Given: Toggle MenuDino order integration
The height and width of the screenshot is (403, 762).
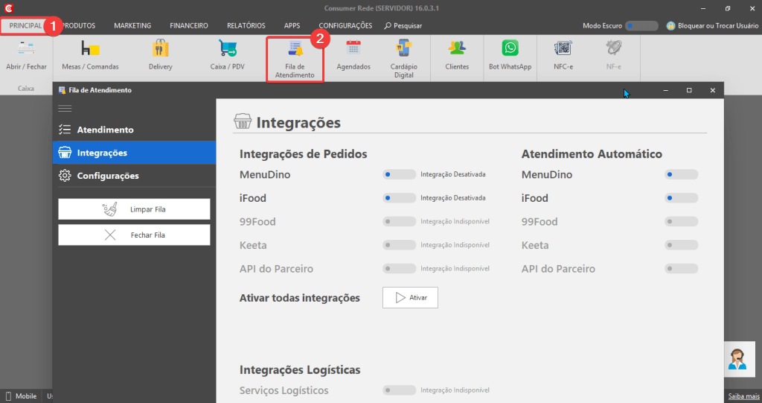Looking at the screenshot, I should [x=399, y=174].
